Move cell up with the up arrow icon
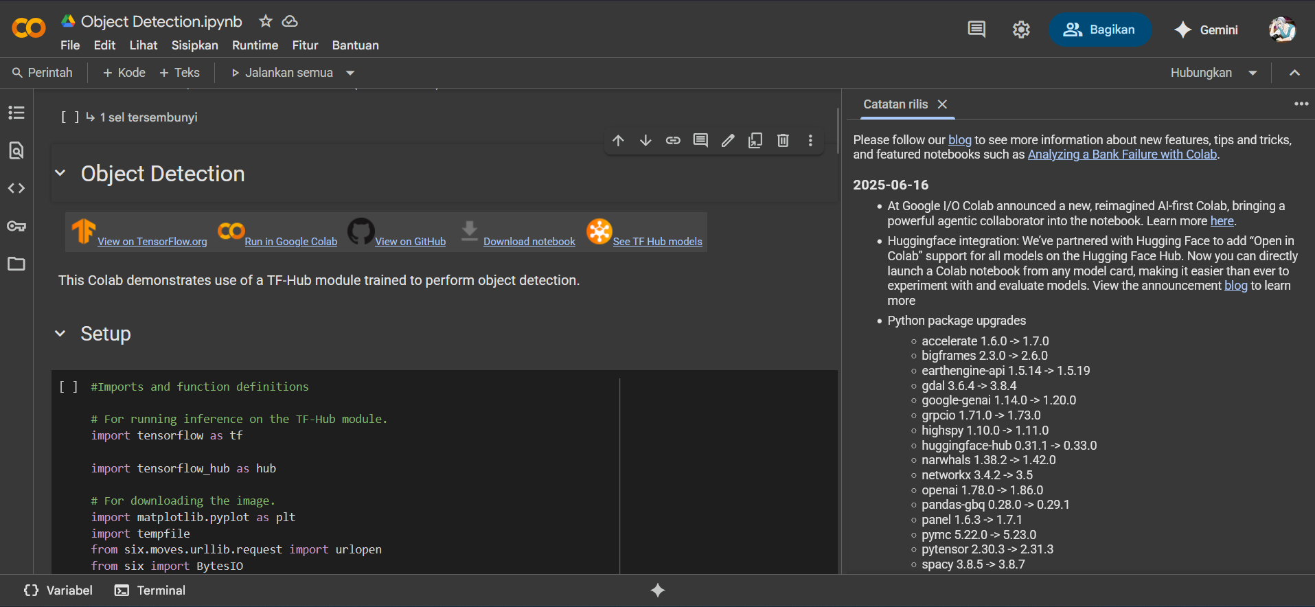This screenshot has width=1315, height=607. (x=618, y=141)
